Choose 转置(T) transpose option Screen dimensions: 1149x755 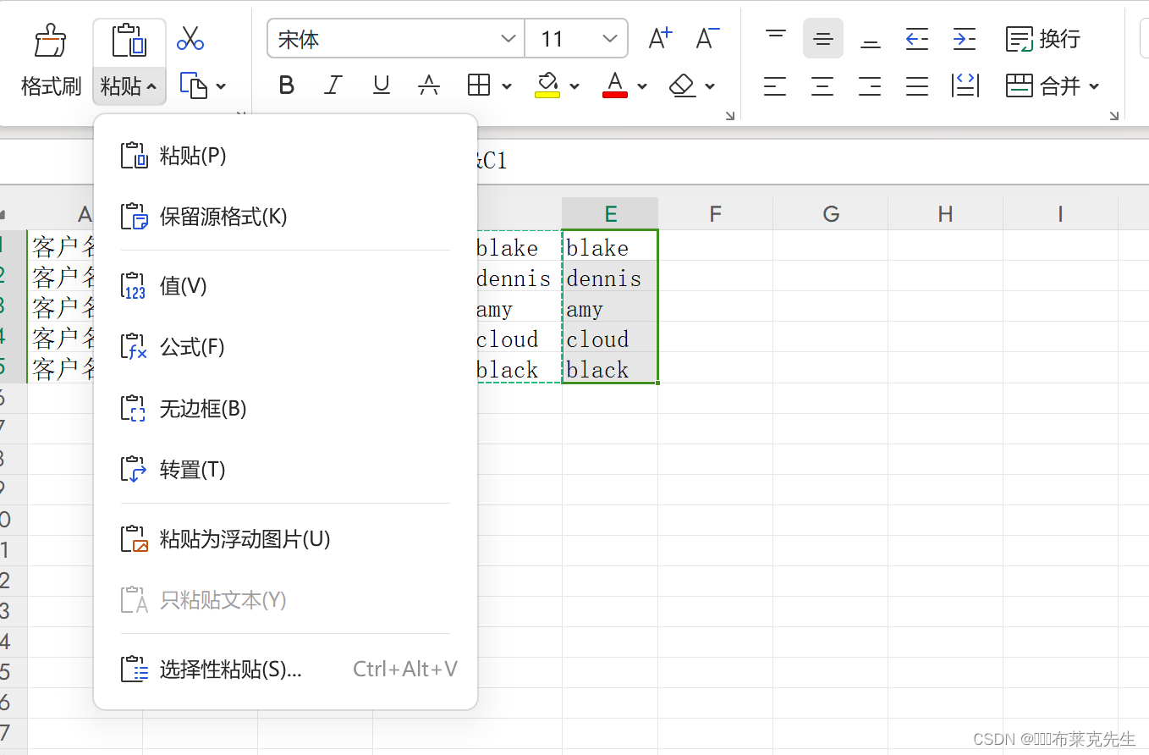[x=285, y=470]
